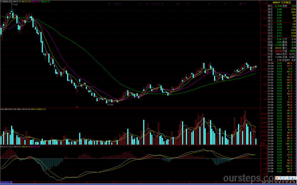Click the 内盘 39433 value
The image size is (297, 185).
pos(293,51)
